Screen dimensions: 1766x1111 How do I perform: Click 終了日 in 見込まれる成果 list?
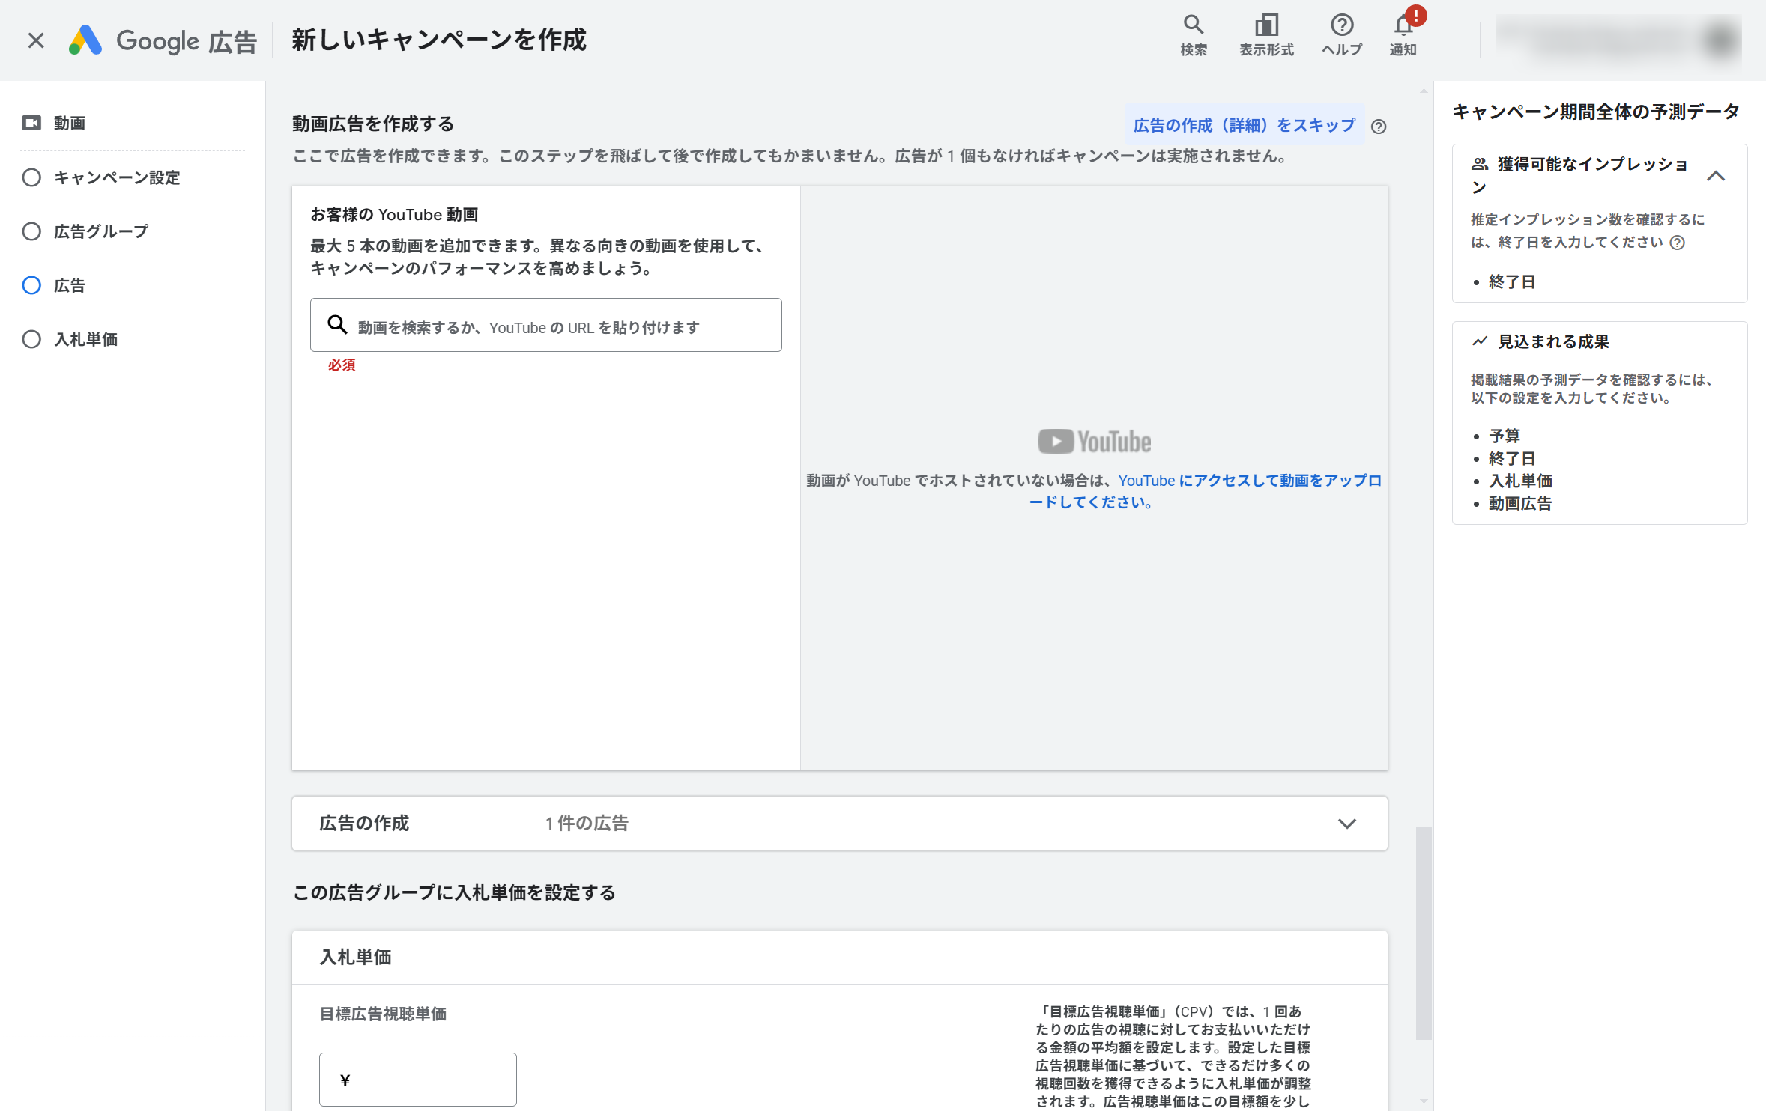(1512, 458)
